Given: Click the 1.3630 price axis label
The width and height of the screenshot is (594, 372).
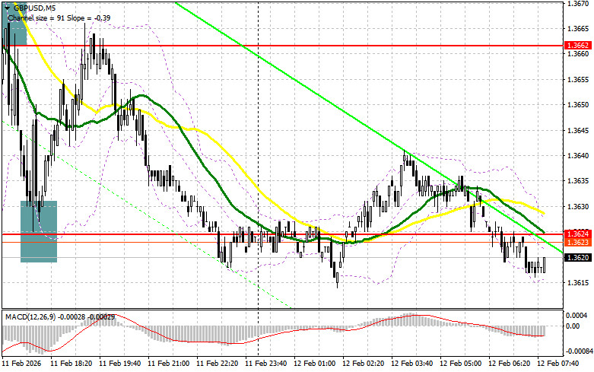Looking at the screenshot, I should tap(578, 207).
